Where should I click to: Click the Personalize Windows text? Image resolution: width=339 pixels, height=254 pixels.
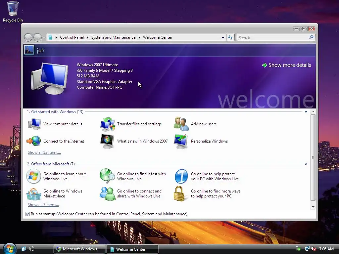pyautogui.click(x=209, y=141)
